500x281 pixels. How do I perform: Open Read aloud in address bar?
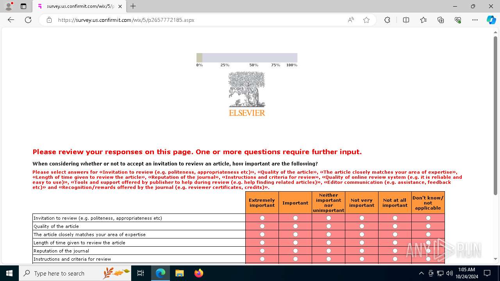click(x=351, y=20)
